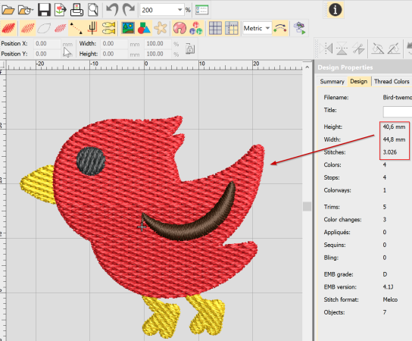The width and height of the screenshot is (412, 341).
Task: Open the stitch player flower icon
Action: point(299,28)
